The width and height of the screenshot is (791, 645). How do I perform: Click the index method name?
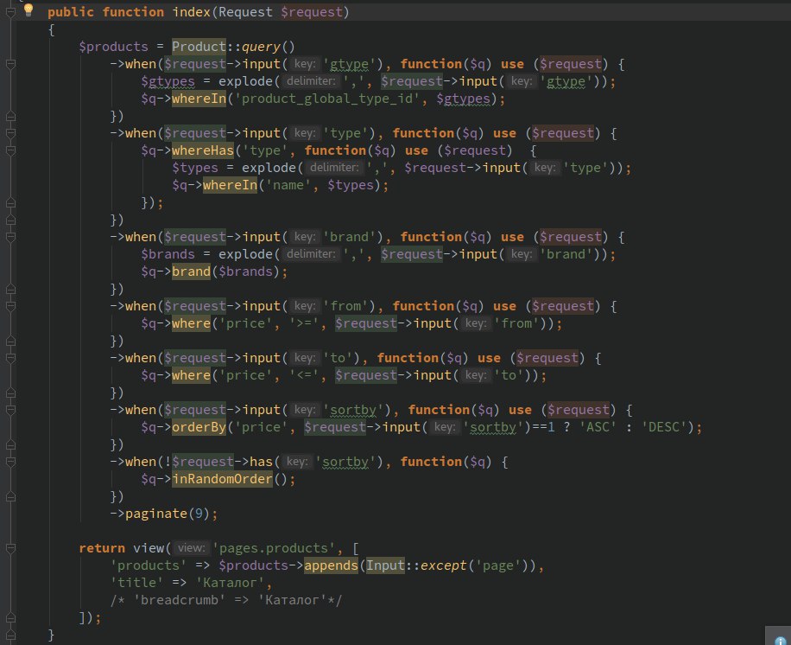pos(191,12)
